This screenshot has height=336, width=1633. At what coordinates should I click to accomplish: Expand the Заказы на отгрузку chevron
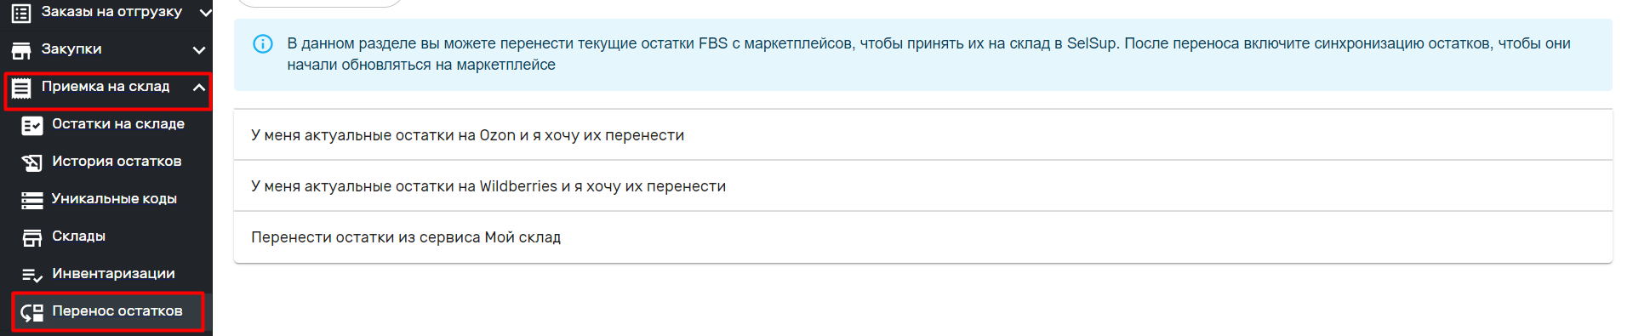(205, 13)
